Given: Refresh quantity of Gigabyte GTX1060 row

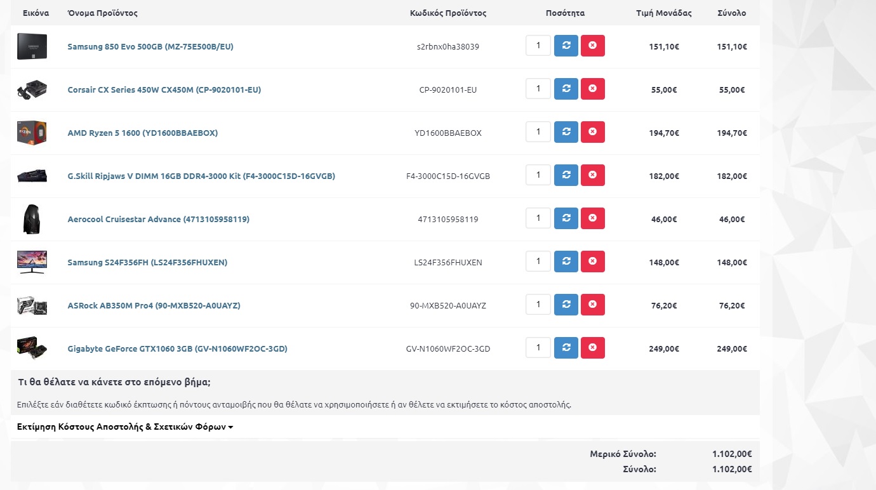Looking at the screenshot, I should tap(566, 348).
